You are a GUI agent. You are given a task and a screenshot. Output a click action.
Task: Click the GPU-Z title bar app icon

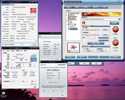2,2
